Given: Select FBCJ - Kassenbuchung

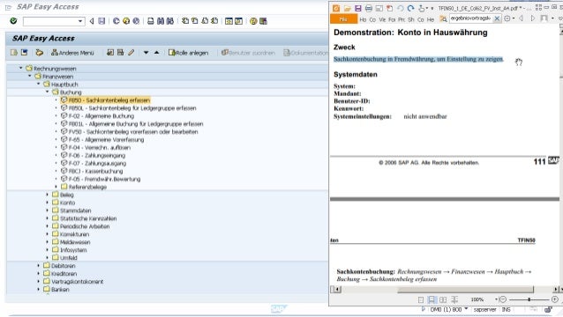Looking at the screenshot, I should (95, 171).
